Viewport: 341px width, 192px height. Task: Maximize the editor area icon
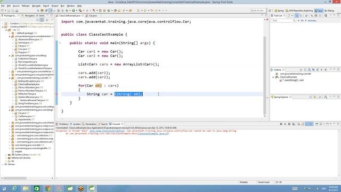pyautogui.click(x=266, y=15)
